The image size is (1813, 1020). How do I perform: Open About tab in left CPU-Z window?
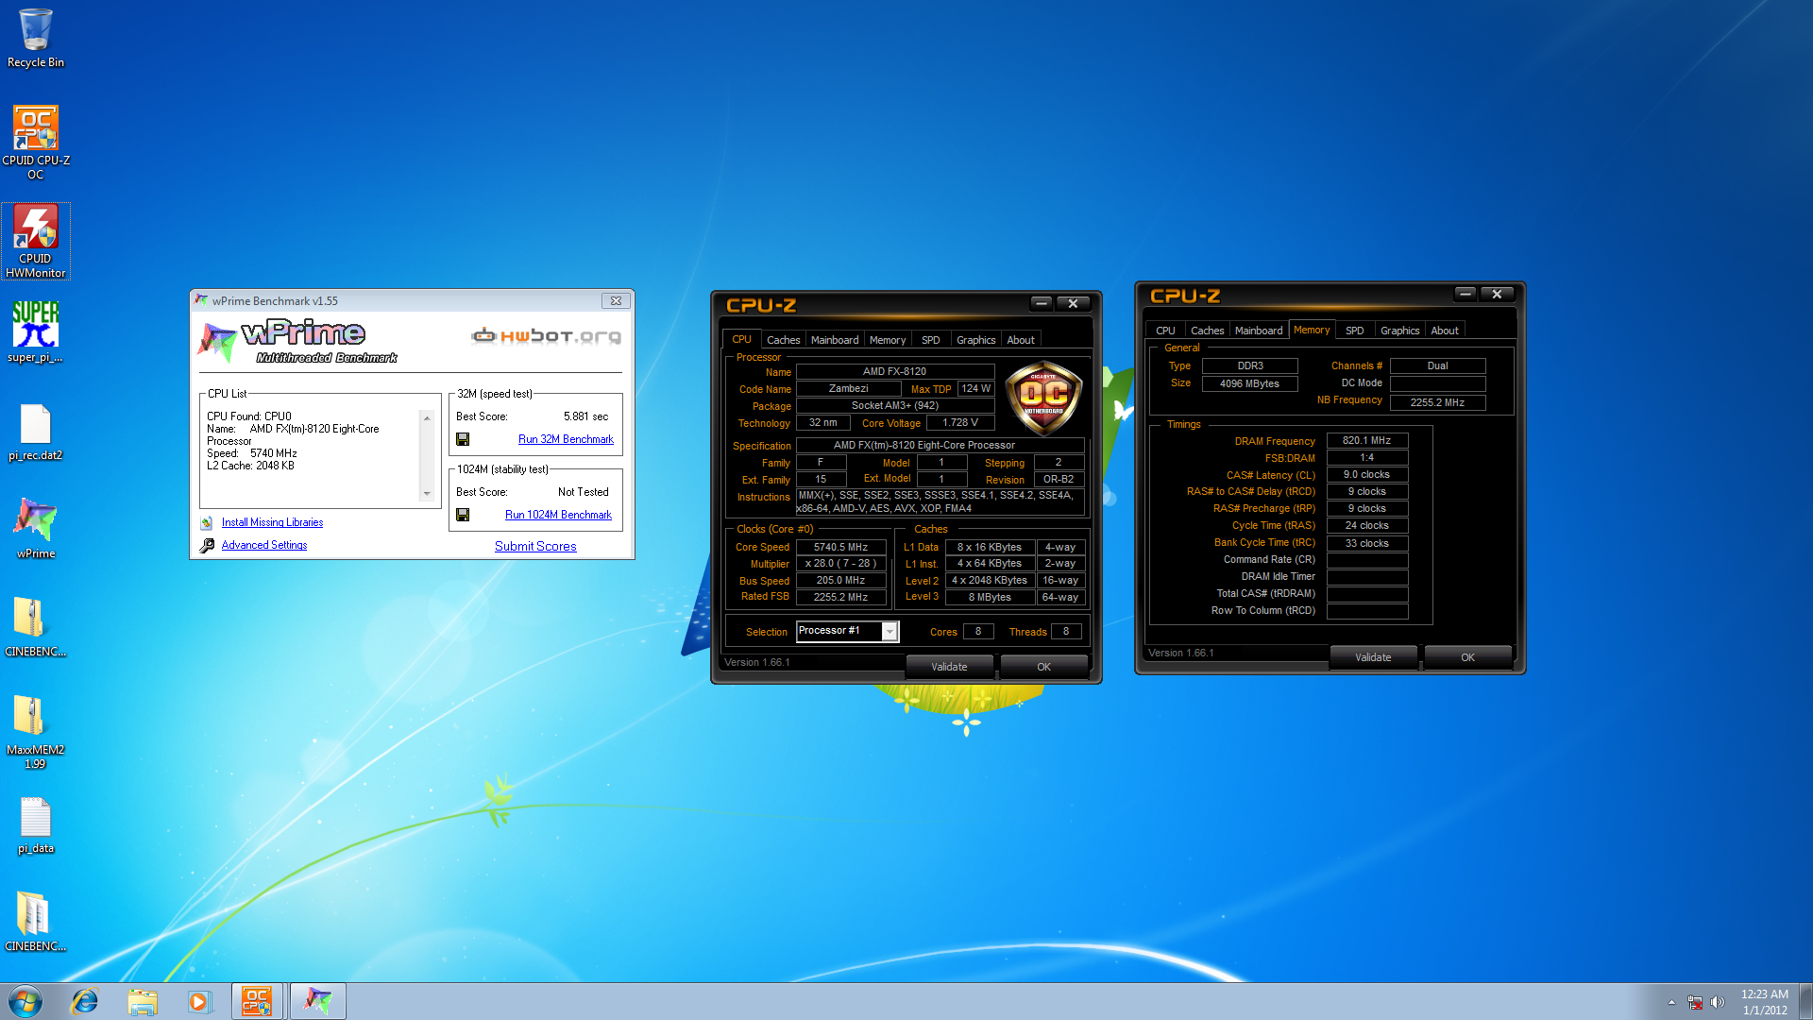click(1021, 340)
